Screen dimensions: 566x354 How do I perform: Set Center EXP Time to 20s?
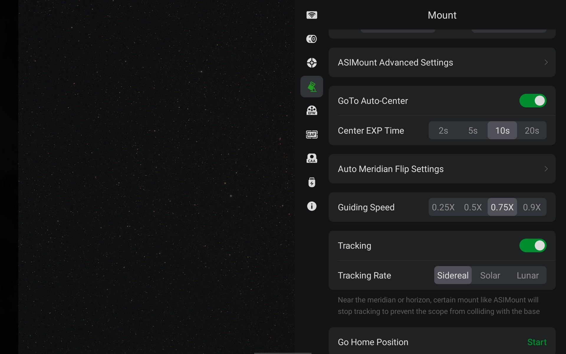coord(532,130)
